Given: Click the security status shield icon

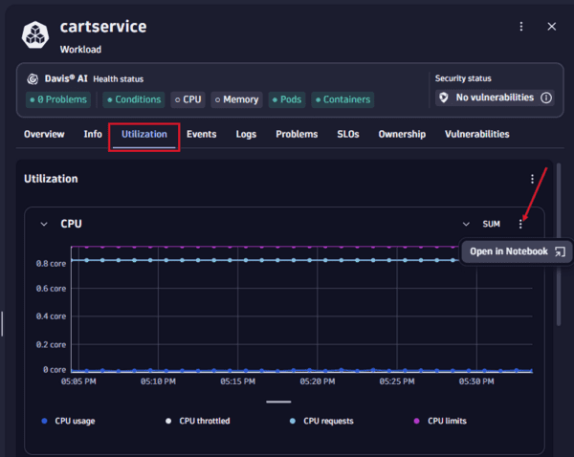Looking at the screenshot, I should pos(443,98).
